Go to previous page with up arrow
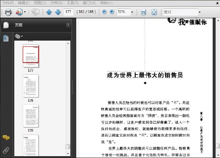 [x=49, y=12]
